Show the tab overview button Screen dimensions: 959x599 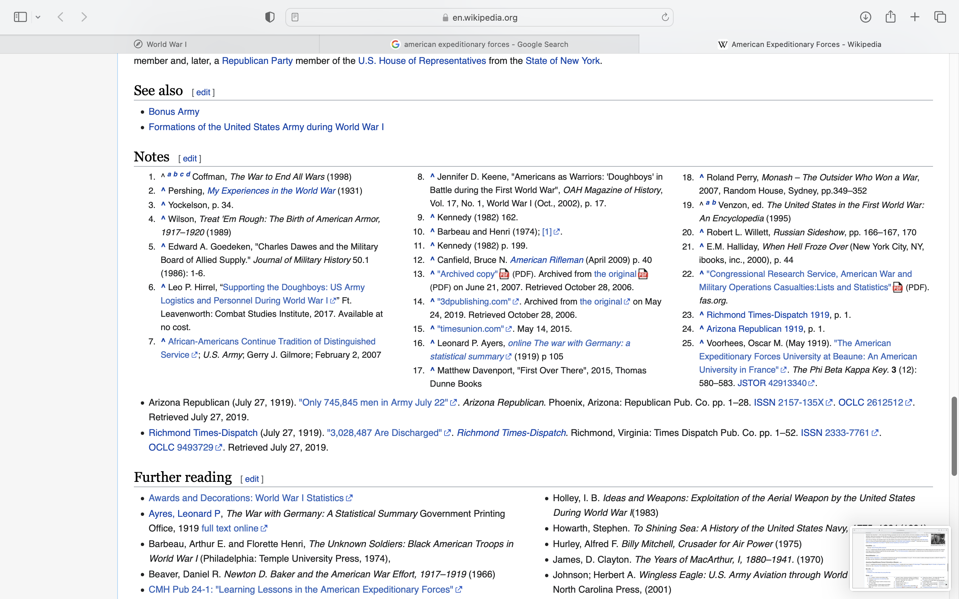point(940,17)
